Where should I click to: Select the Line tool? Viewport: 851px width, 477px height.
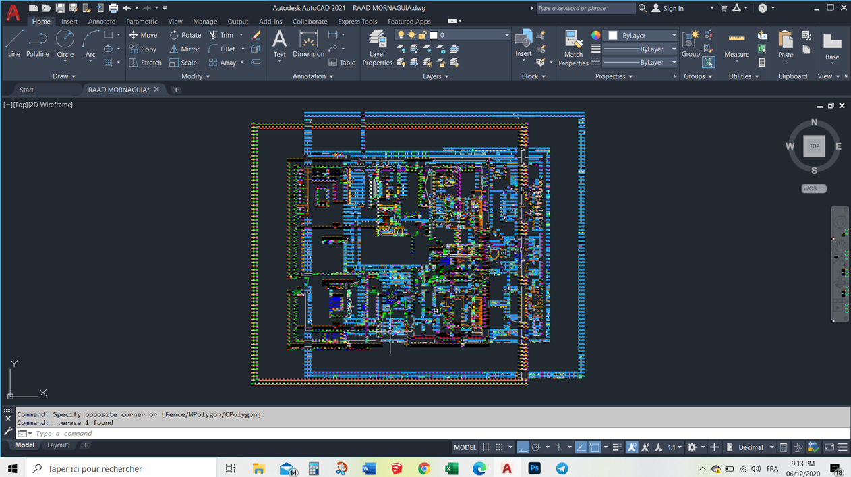[14, 44]
